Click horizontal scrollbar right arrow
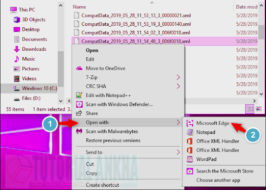 (254, 101)
